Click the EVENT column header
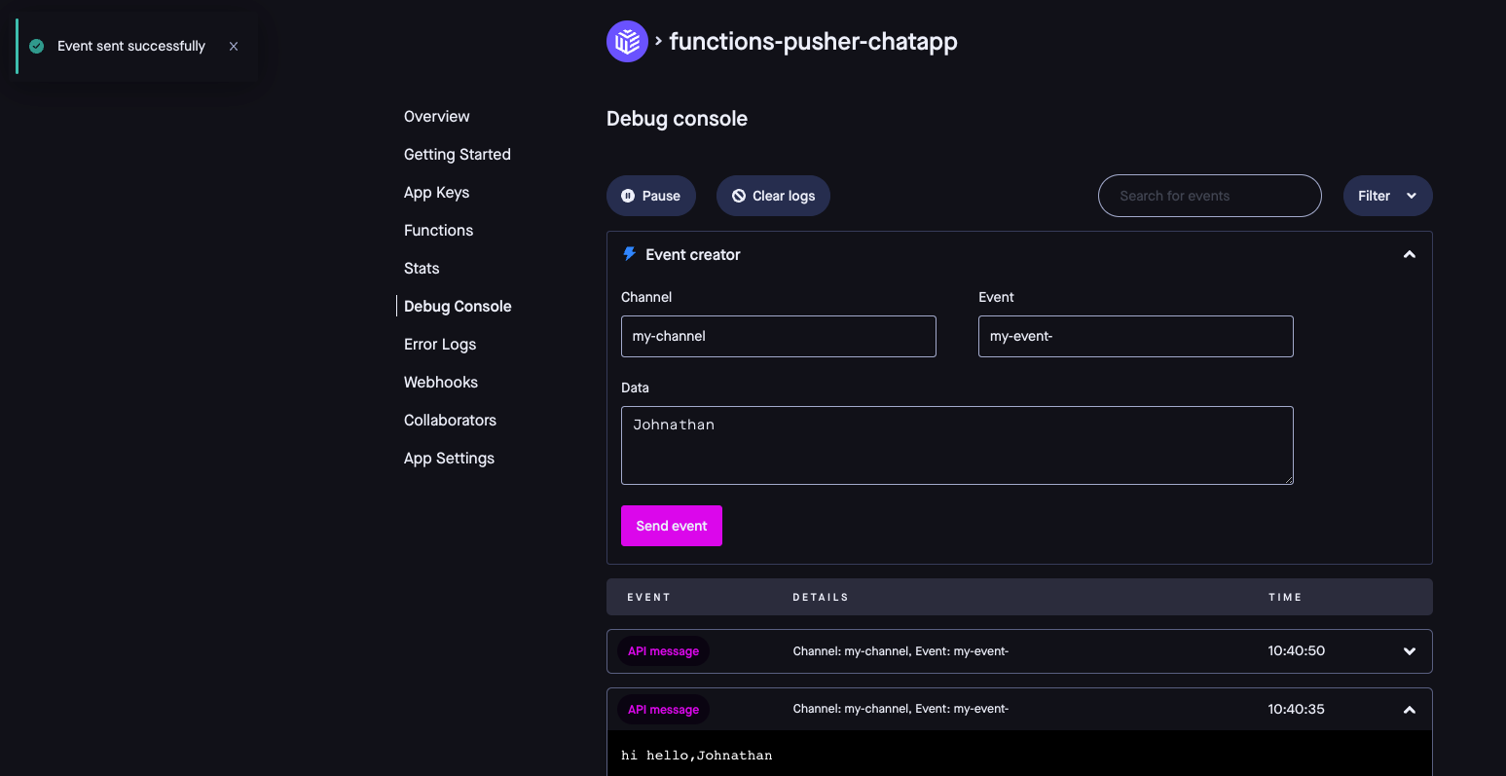Screen dimensions: 1506x776 (648, 597)
